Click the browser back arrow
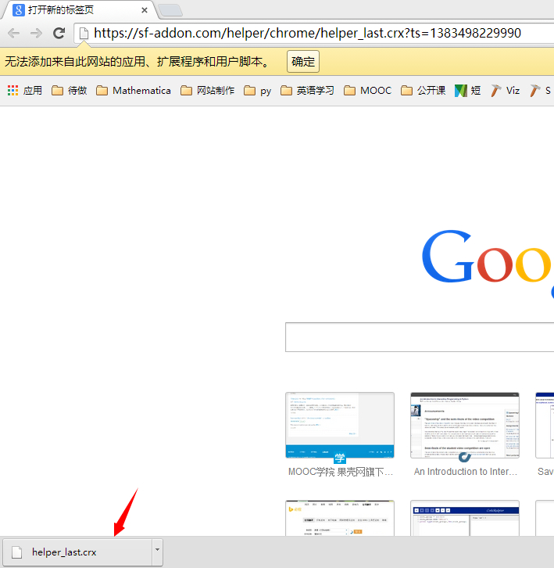This screenshot has width=554, height=568. point(14,34)
